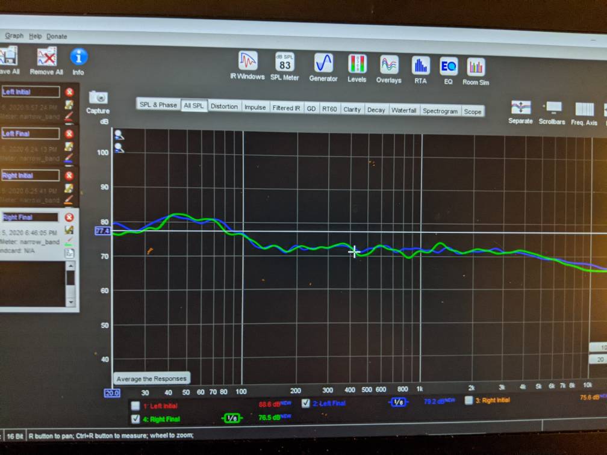The image size is (607, 455).
Task: Click the upper zoom magnifier on the graph
Action: pos(119,135)
